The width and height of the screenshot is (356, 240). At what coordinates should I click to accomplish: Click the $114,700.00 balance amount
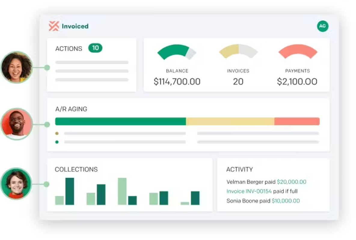point(177,82)
